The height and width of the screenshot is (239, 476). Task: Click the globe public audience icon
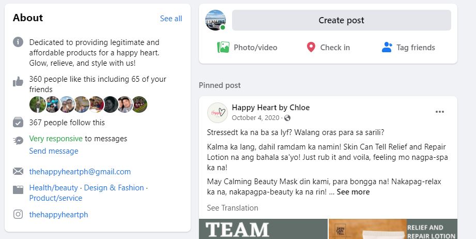click(287, 118)
